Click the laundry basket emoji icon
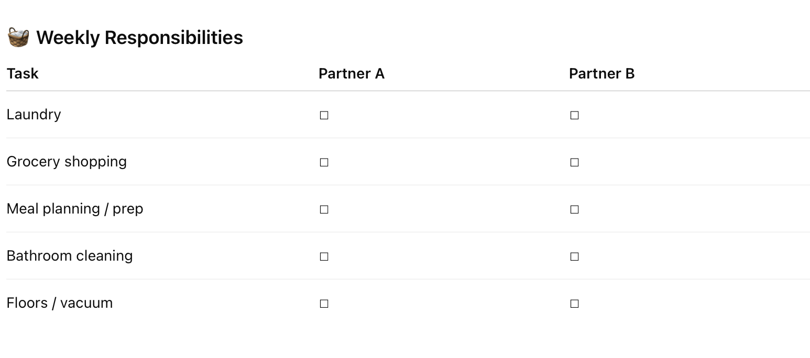 coord(18,38)
